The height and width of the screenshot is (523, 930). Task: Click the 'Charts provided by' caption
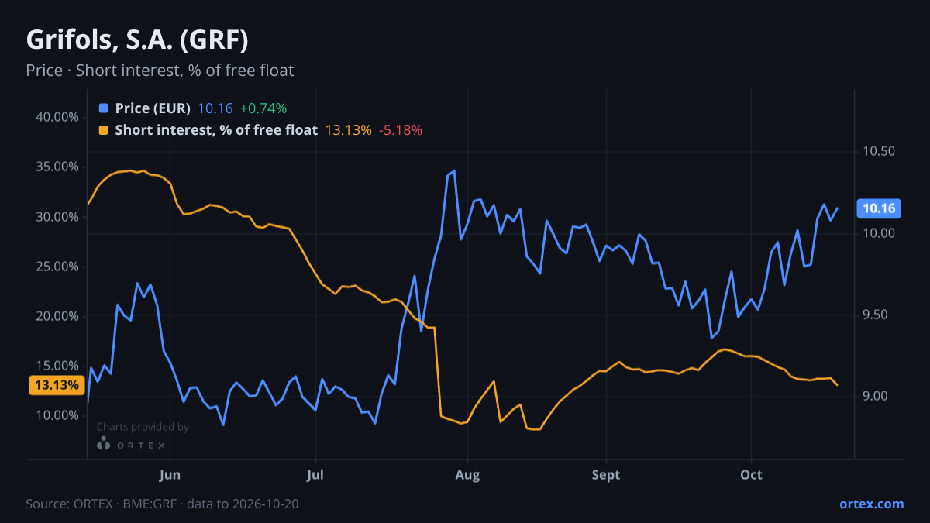(143, 427)
